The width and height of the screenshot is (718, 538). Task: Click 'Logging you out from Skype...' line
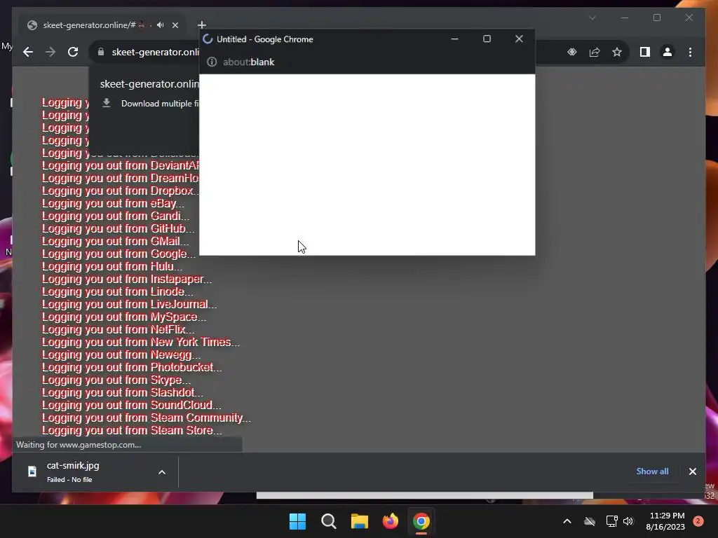(x=116, y=380)
